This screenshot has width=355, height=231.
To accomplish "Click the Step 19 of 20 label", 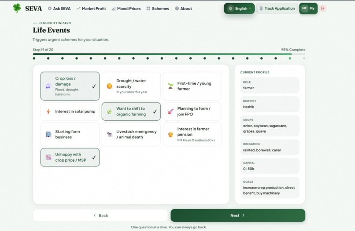I will (x=43, y=50).
